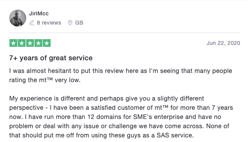Click the third green rating star

coord(30,43)
